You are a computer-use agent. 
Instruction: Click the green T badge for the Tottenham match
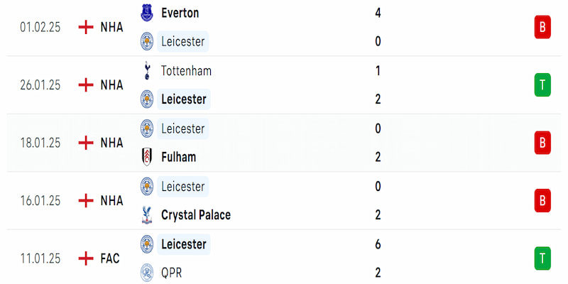coord(542,85)
